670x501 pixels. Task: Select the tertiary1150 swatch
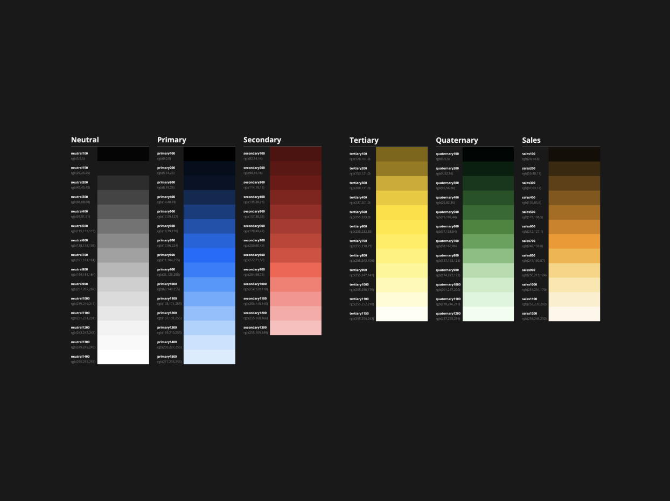pyautogui.click(x=402, y=314)
